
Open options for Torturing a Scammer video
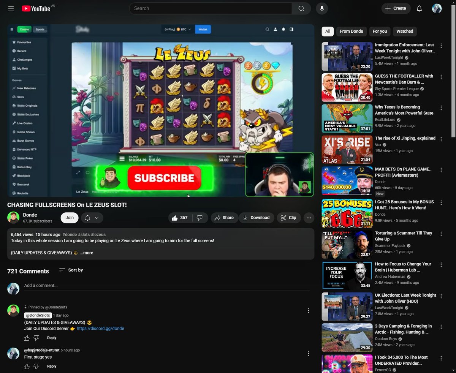(441, 234)
